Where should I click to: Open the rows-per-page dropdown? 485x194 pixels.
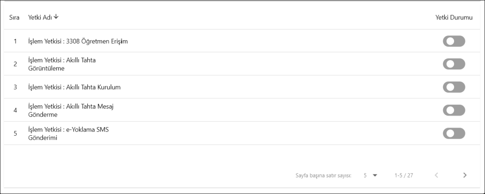[x=370, y=175]
